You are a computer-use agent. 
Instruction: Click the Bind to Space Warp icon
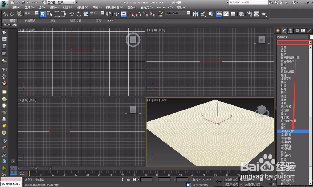point(19,14)
